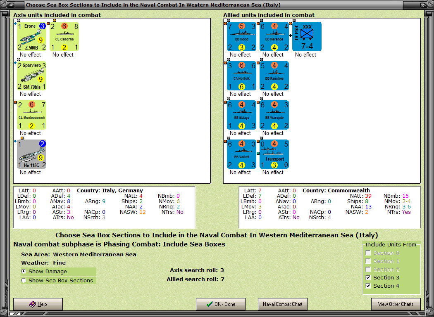
Task: Click the Country: Commonwealth heading
Action: 336,190
